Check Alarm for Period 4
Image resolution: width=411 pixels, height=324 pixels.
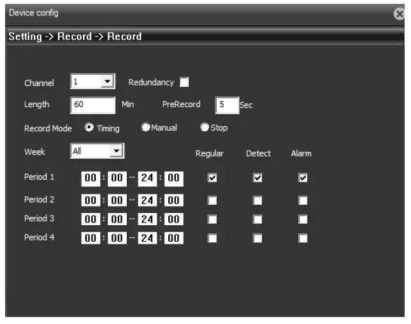coord(303,238)
